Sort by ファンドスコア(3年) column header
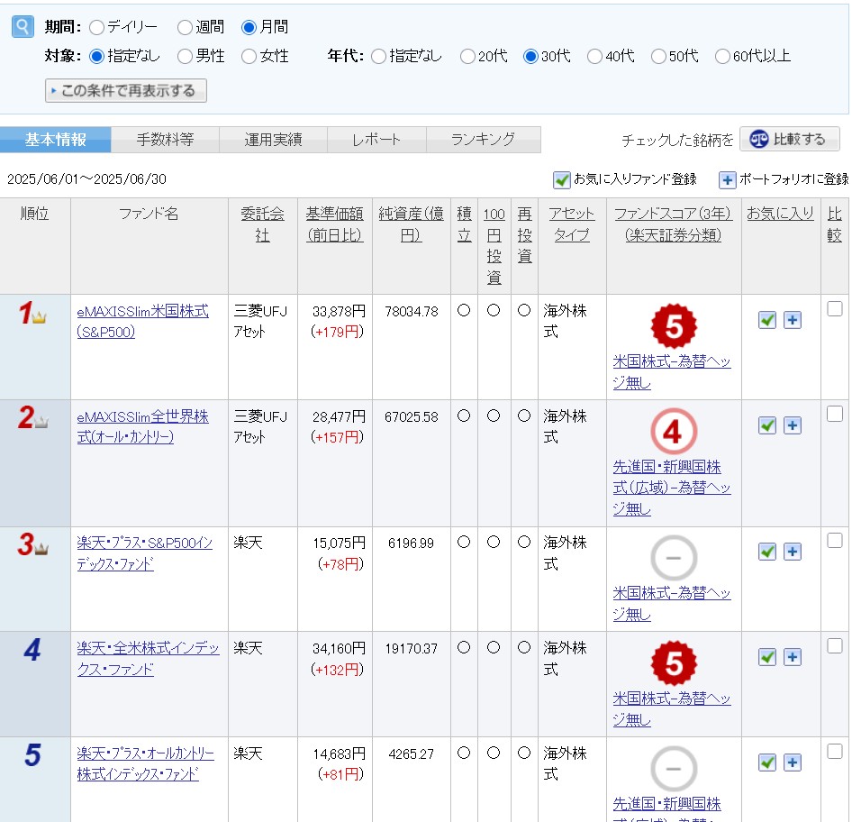The height and width of the screenshot is (822, 852). [674, 224]
